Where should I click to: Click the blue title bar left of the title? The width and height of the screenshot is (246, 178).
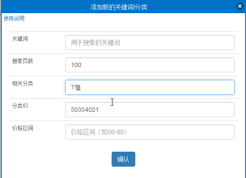coord(46,7)
